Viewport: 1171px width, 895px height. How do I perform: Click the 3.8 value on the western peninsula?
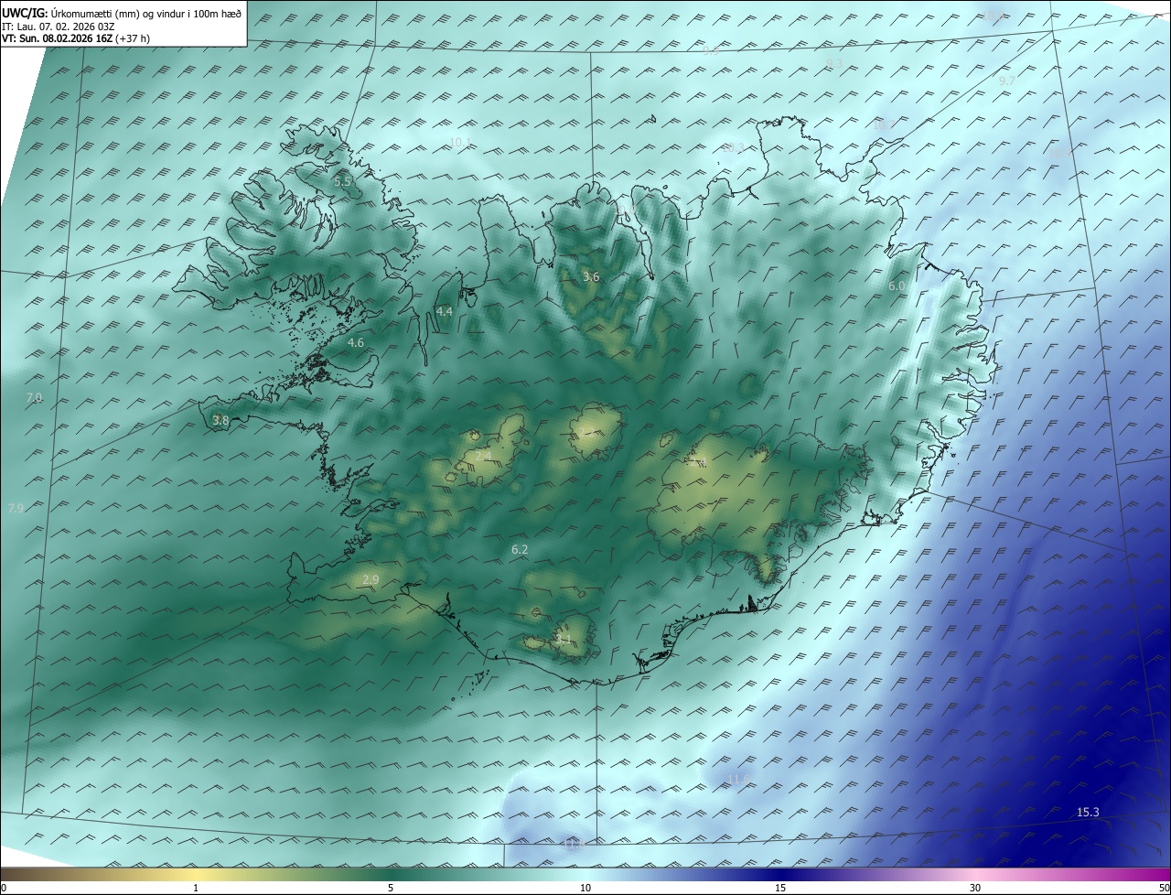tap(220, 421)
